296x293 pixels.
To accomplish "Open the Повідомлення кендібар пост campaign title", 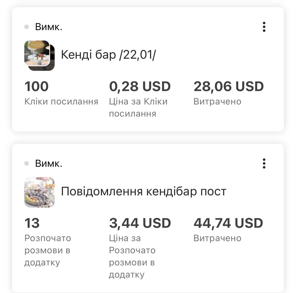I will coord(144,191).
